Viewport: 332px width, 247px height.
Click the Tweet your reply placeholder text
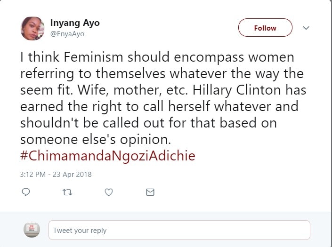pos(80,230)
